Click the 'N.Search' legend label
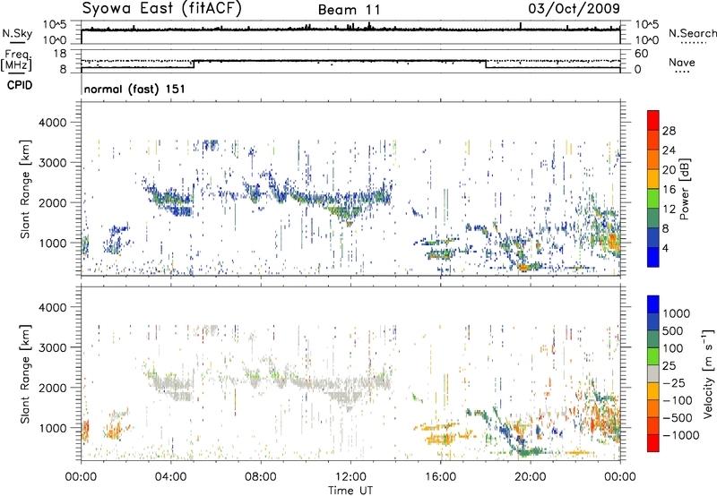Image resolution: width=717 pixels, height=496 pixels. pos(692,33)
